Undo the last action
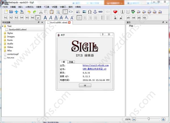The height and width of the screenshot is (123, 170). click(29, 12)
